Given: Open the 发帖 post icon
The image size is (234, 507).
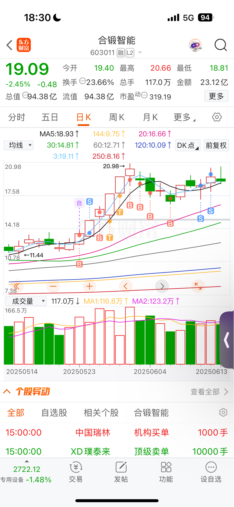Looking at the screenshot, I should pyautogui.click(x=121, y=472).
